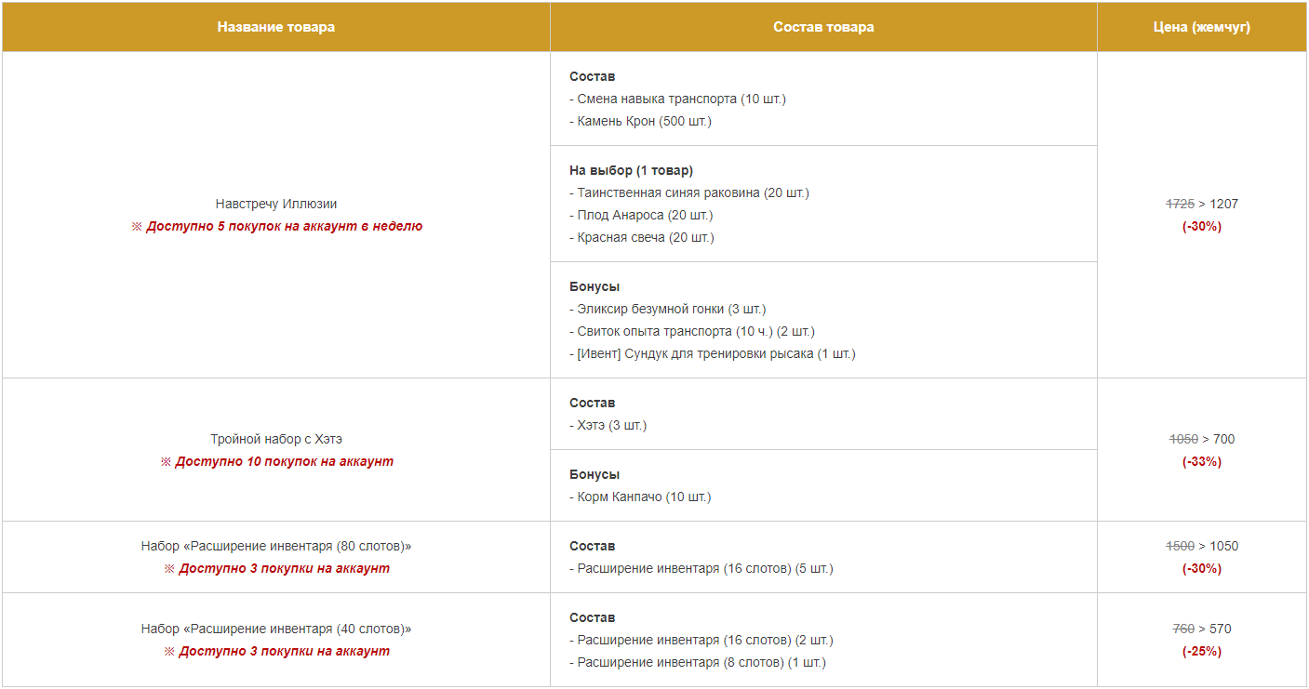Click 'Эликсир безумной гонки (3 шт.)'
Screen dimensions: 1309x689
pos(667,309)
